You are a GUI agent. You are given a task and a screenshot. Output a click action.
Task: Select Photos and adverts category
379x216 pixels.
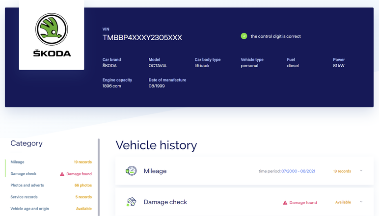[27, 185]
